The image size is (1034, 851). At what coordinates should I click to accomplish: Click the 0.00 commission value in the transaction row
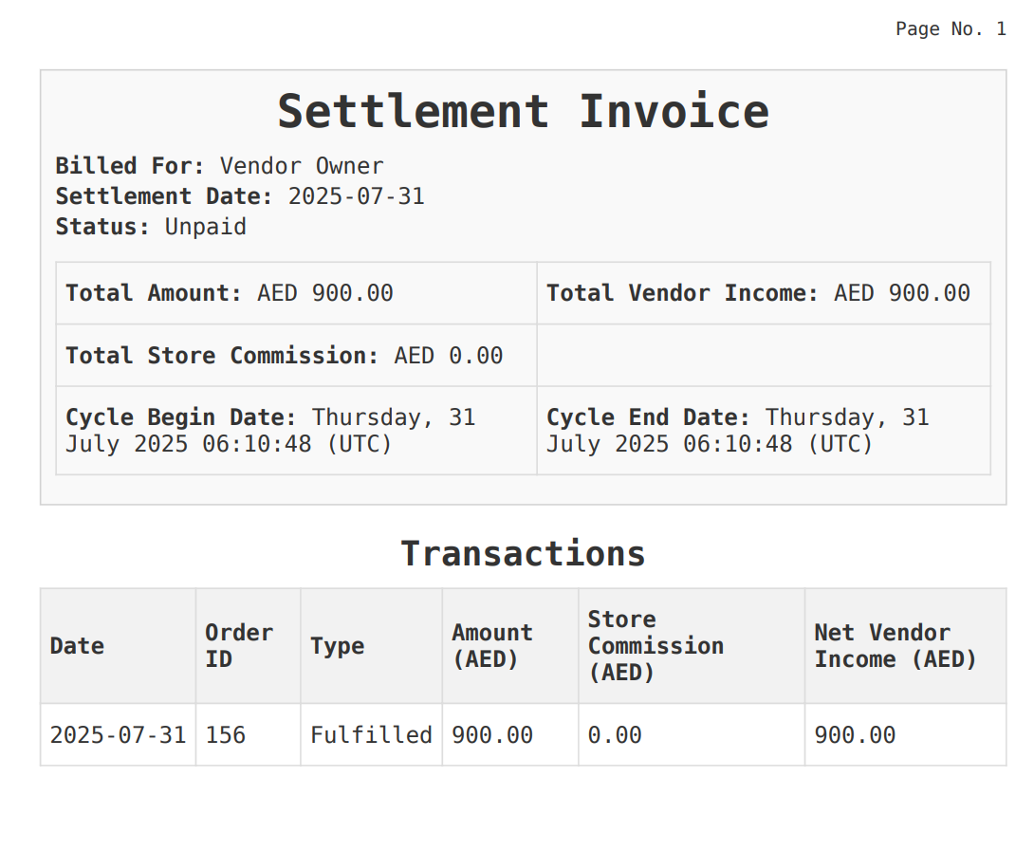click(615, 735)
